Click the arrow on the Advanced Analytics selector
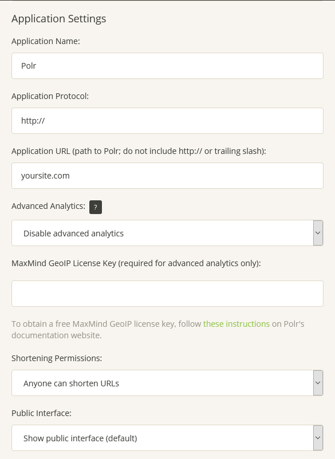This screenshot has height=459, width=335. [x=318, y=233]
